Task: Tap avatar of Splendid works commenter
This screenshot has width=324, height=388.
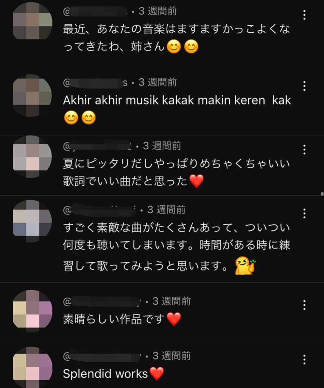Action: [x=33, y=367]
